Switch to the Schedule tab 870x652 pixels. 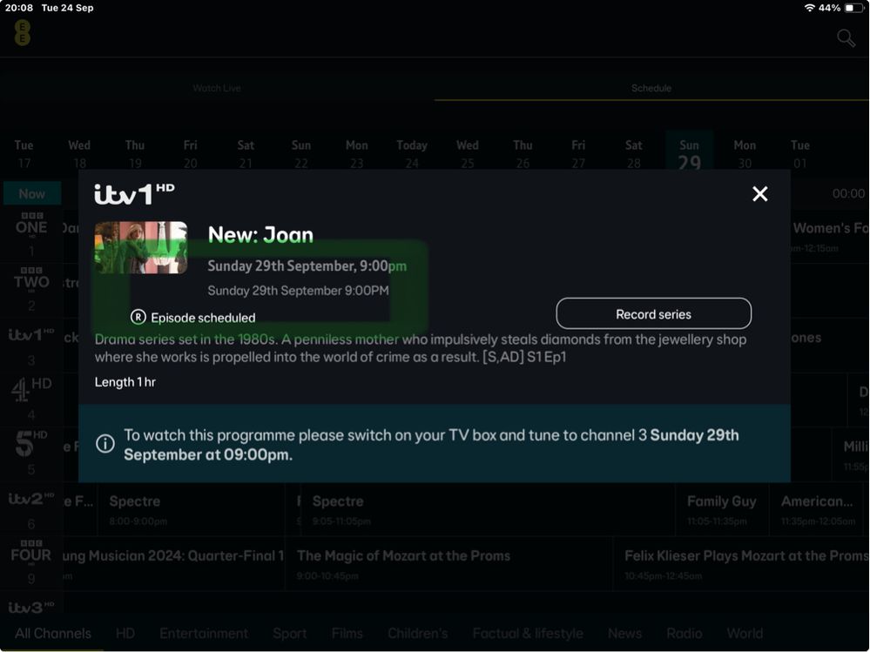coord(651,88)
